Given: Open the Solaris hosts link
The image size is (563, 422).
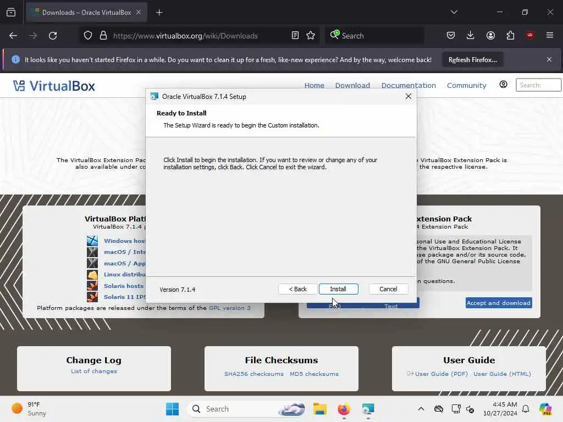Looking at the screenshot, I should pos(124,286).
